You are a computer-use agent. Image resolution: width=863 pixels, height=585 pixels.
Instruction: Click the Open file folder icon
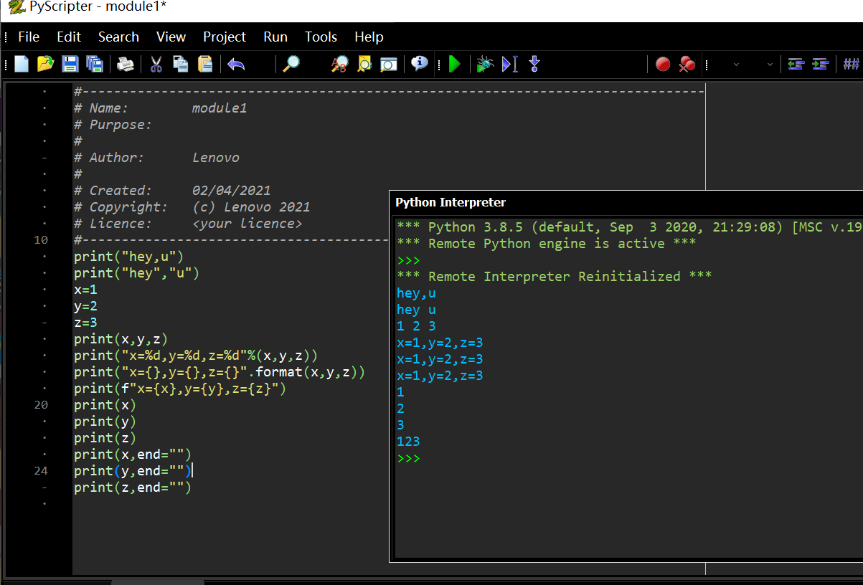click(45, 65)
